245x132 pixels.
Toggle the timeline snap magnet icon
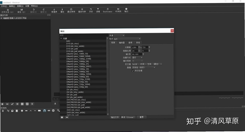[44, 111]
